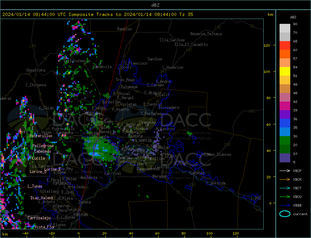Click the 100 km tick on horizontal axis
The image size is (311, 238).
point(209,234)
